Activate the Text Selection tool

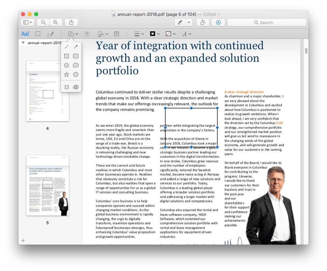[25, 34]
